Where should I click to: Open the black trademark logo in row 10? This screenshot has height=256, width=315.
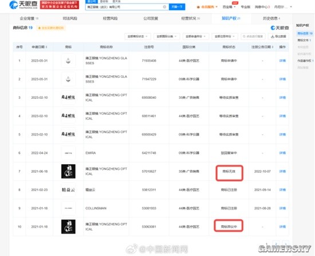(68, 227)
